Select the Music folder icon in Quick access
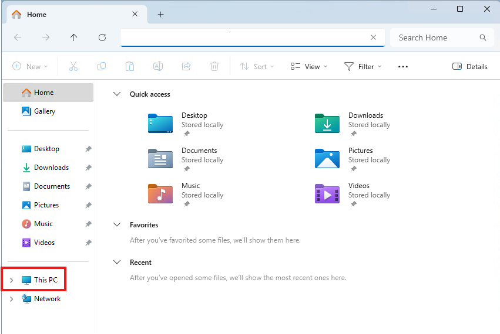 tap(160, 194)
